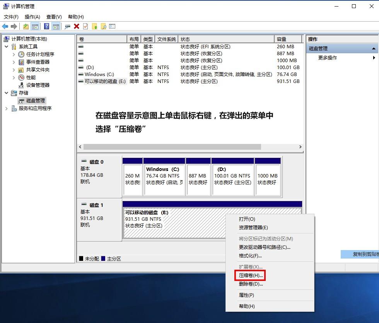Collapse the 磁盘管理 panel with its arrow
This screenshot has height=323, width=379.
click(x=374, y=48)
